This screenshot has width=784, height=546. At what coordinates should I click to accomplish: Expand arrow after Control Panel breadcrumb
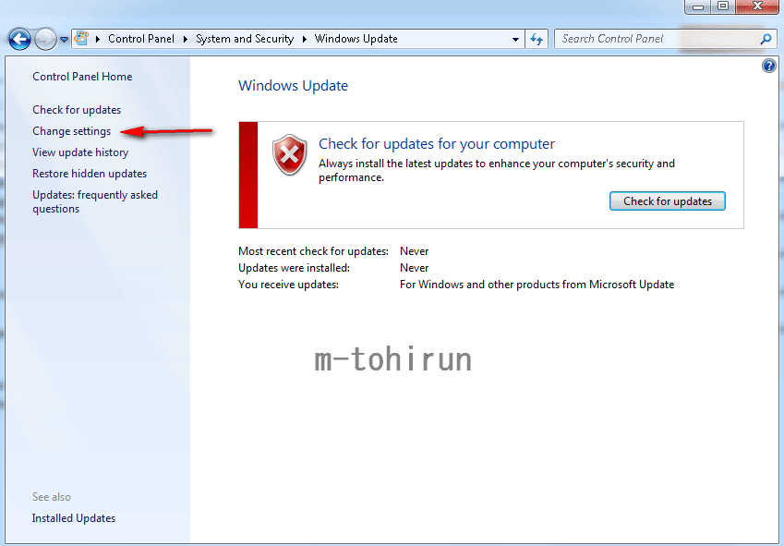click(x=185, y=39)
